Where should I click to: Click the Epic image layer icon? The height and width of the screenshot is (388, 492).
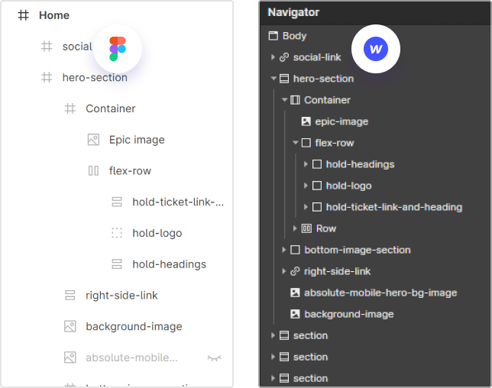point(93,140)
